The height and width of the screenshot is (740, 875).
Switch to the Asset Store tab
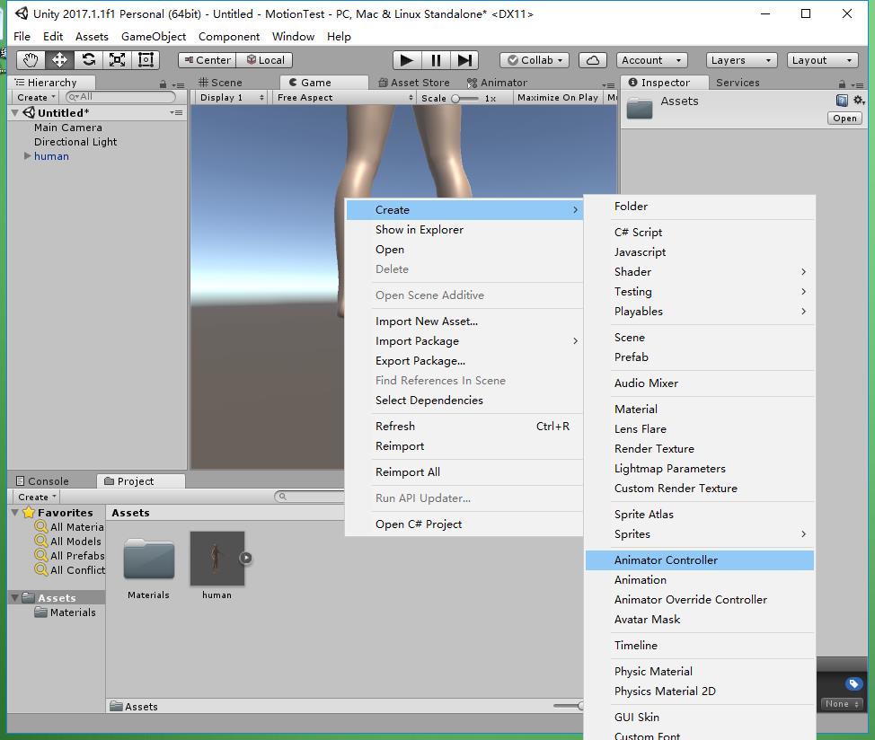coord(414,83)
